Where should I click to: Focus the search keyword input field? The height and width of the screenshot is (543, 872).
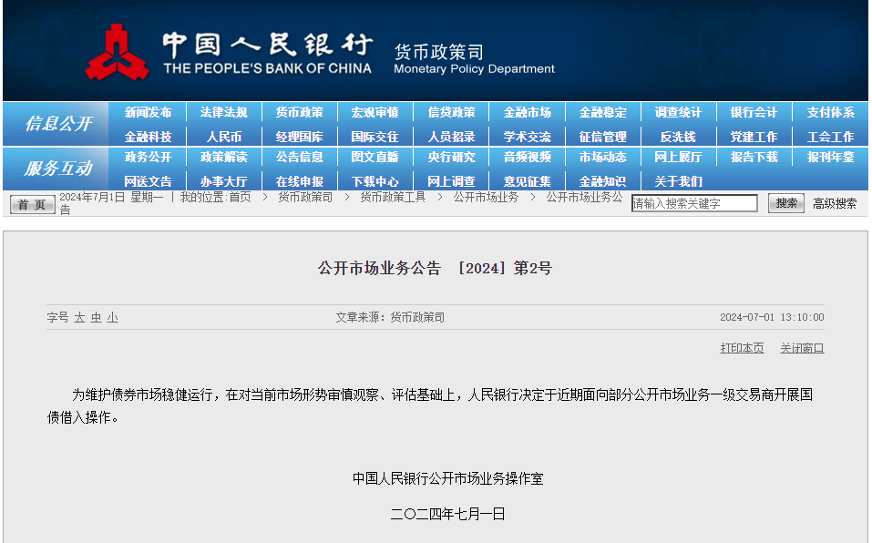coord(694,203)
